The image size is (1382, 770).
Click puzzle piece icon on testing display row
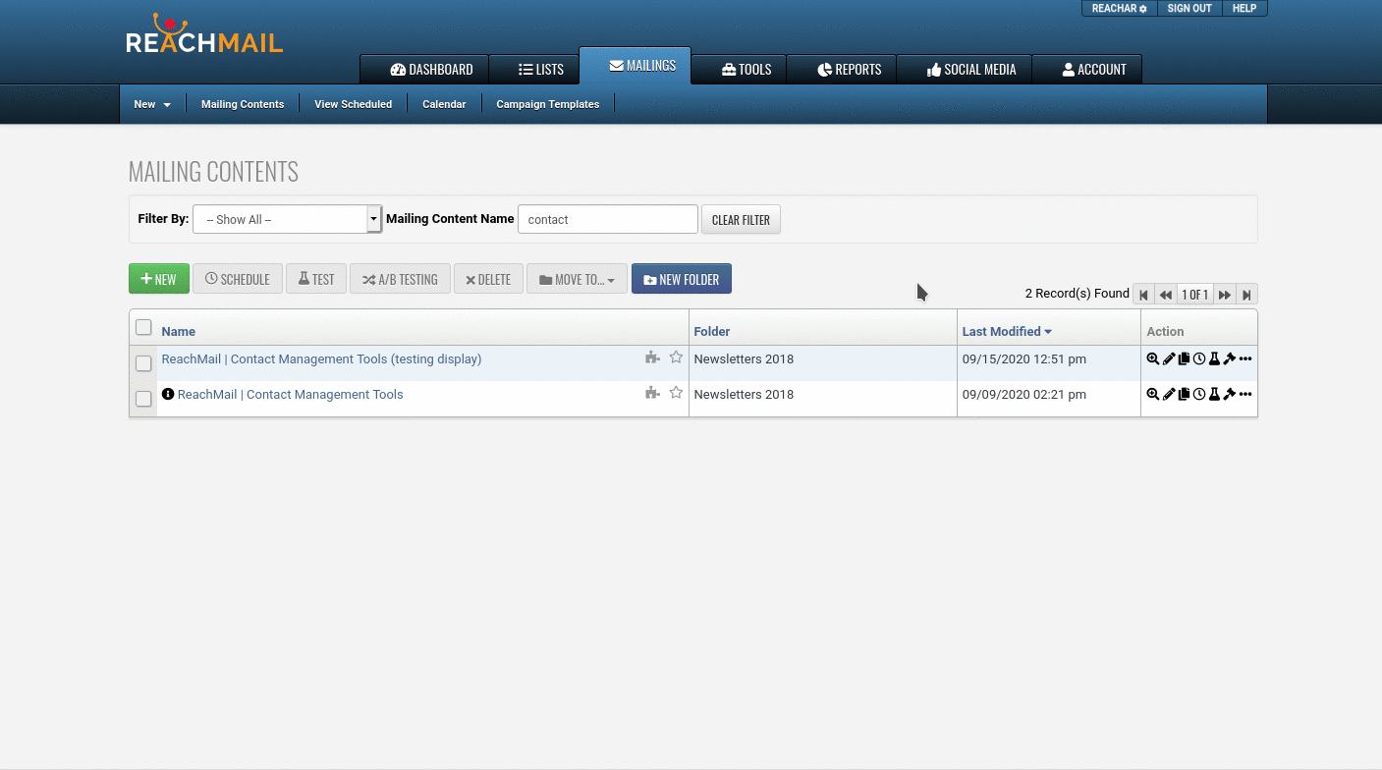coord(652,358)
